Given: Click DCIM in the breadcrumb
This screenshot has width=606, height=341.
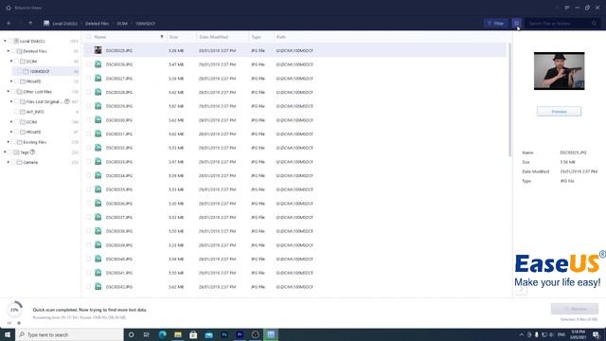Looking at the screenshot, I should [122, 24].
